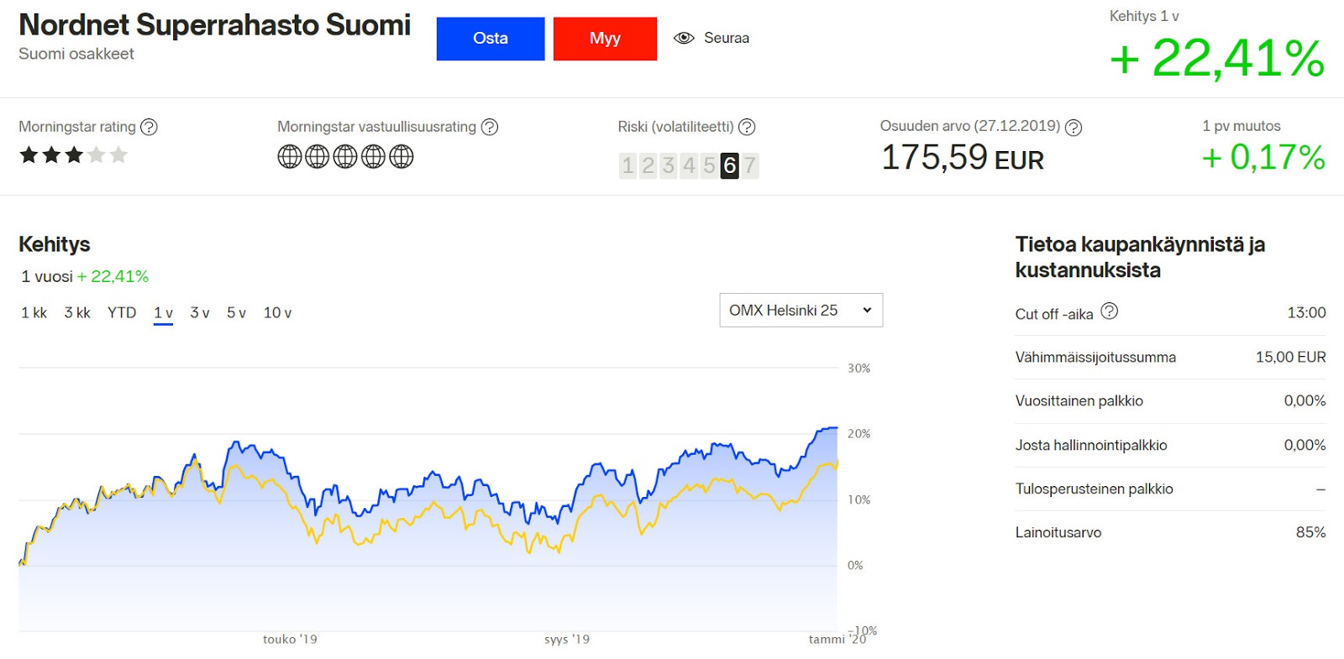Select the 1 v period tab
Screen dimensions: 1344x659
[x=163, y=313]
